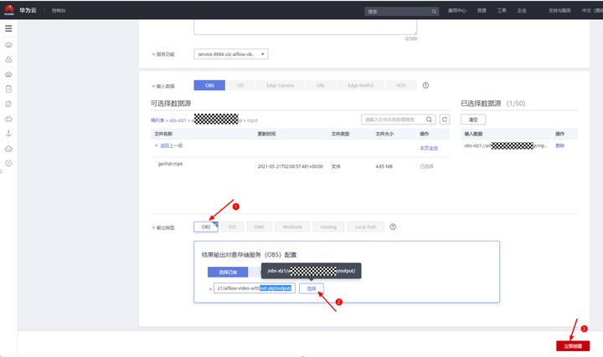Viewport: 603px width, 357px height.
Task: Open the hamburger menu in left sidebar
Action: 8,28
